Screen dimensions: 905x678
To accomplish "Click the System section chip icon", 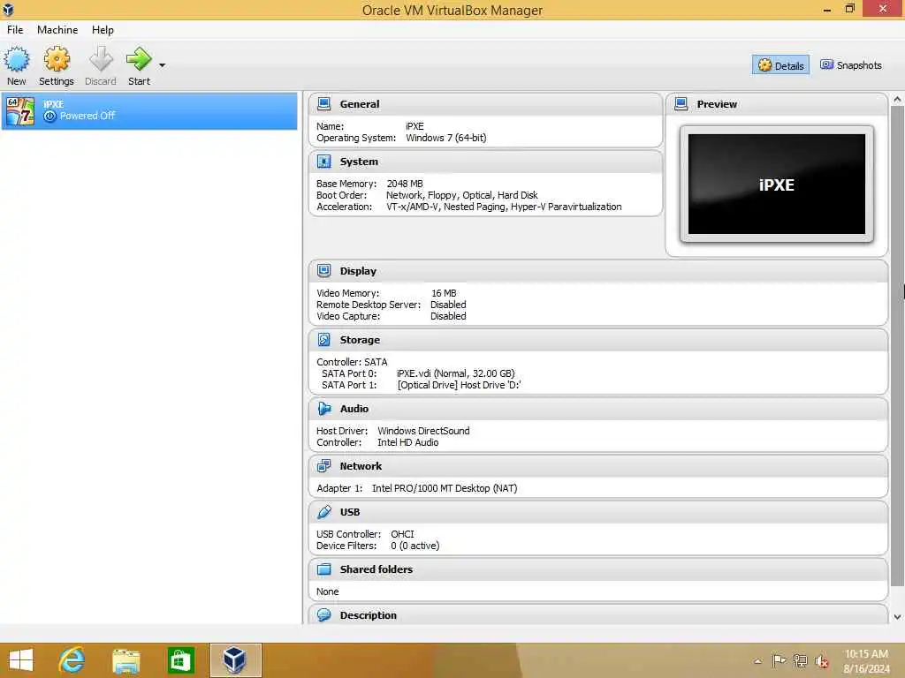I will pyautogui.click(x=323, y=162).
